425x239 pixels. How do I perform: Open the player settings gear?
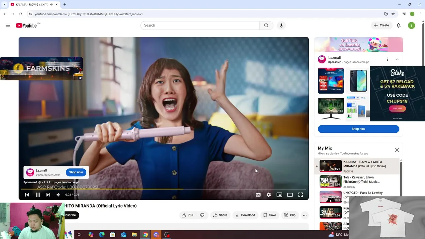[269, 195]
